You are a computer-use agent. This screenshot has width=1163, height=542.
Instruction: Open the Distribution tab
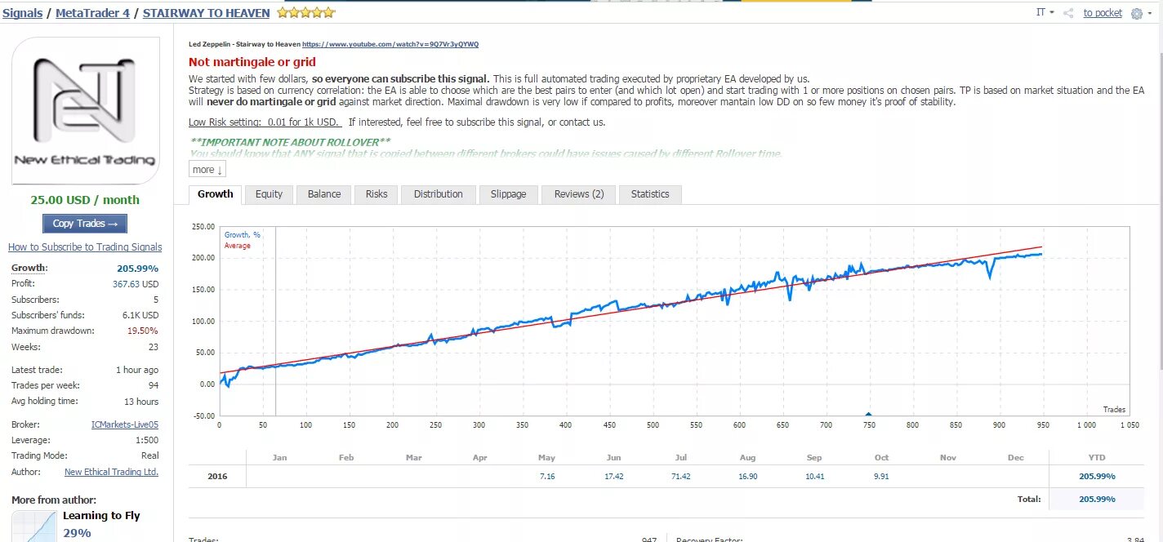click(439, 194)
